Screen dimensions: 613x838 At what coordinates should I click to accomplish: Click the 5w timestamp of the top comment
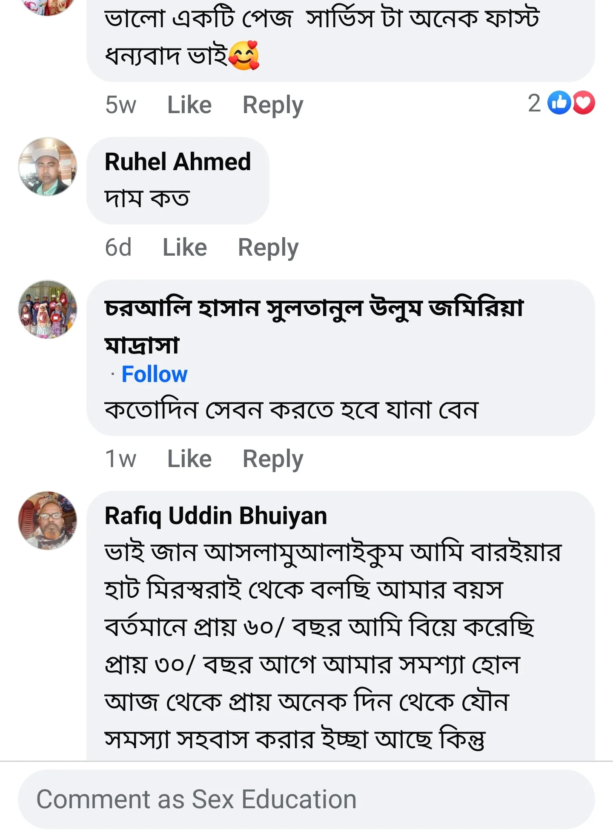click(120, 105)
